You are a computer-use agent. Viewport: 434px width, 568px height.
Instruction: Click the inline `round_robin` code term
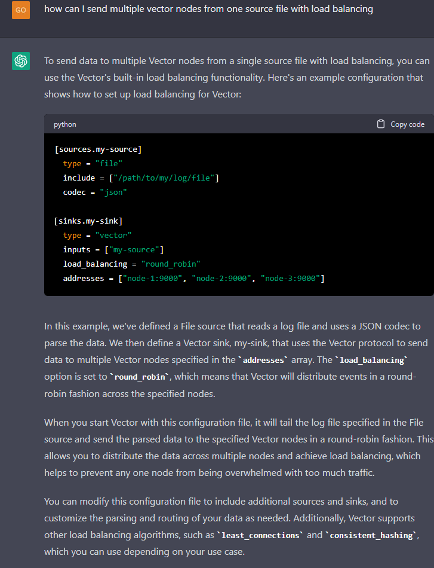click(140, 377)
